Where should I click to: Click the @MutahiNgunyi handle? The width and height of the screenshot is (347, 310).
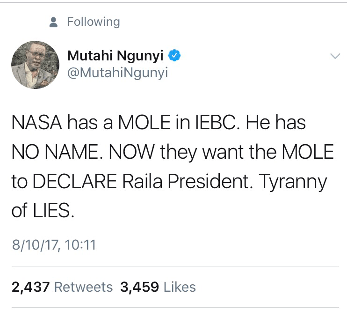tap(117, 73)
